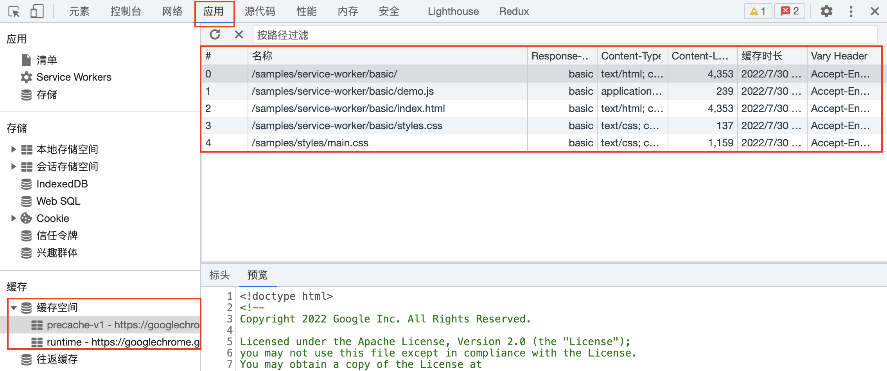Click the warnings count badge
The width and height of the screenshot is (887, 371).
[758, 11]
